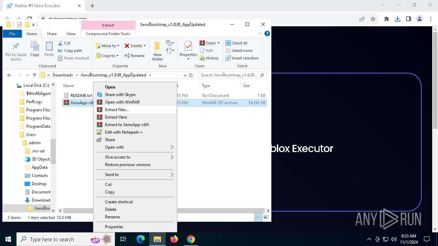Switch to the File tab
Screen dimensions: 438x246
click(x=12, y=34)
